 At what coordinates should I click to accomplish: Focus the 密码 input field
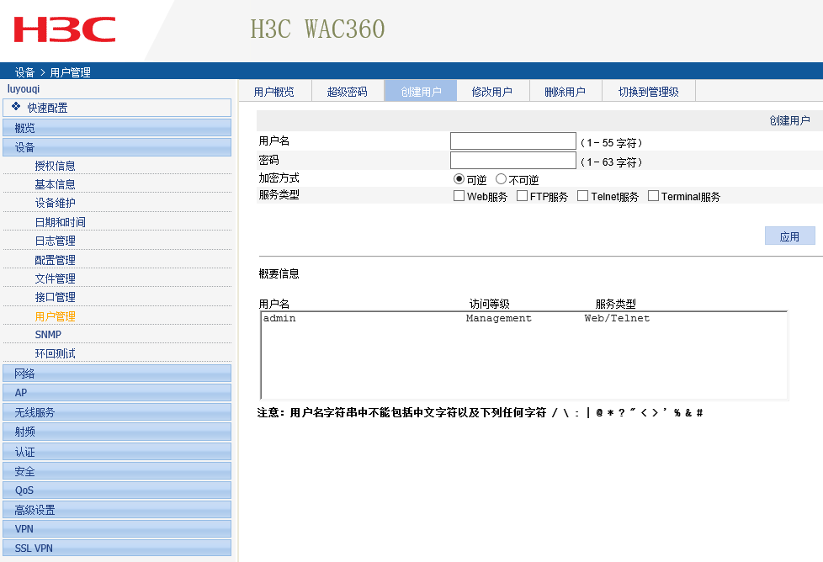tap(513, 161)
